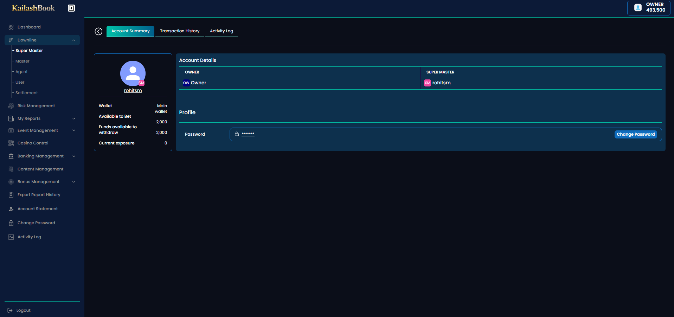Click the Banking Management bank icon
674x317 pixels.
(x=11, y=156)
